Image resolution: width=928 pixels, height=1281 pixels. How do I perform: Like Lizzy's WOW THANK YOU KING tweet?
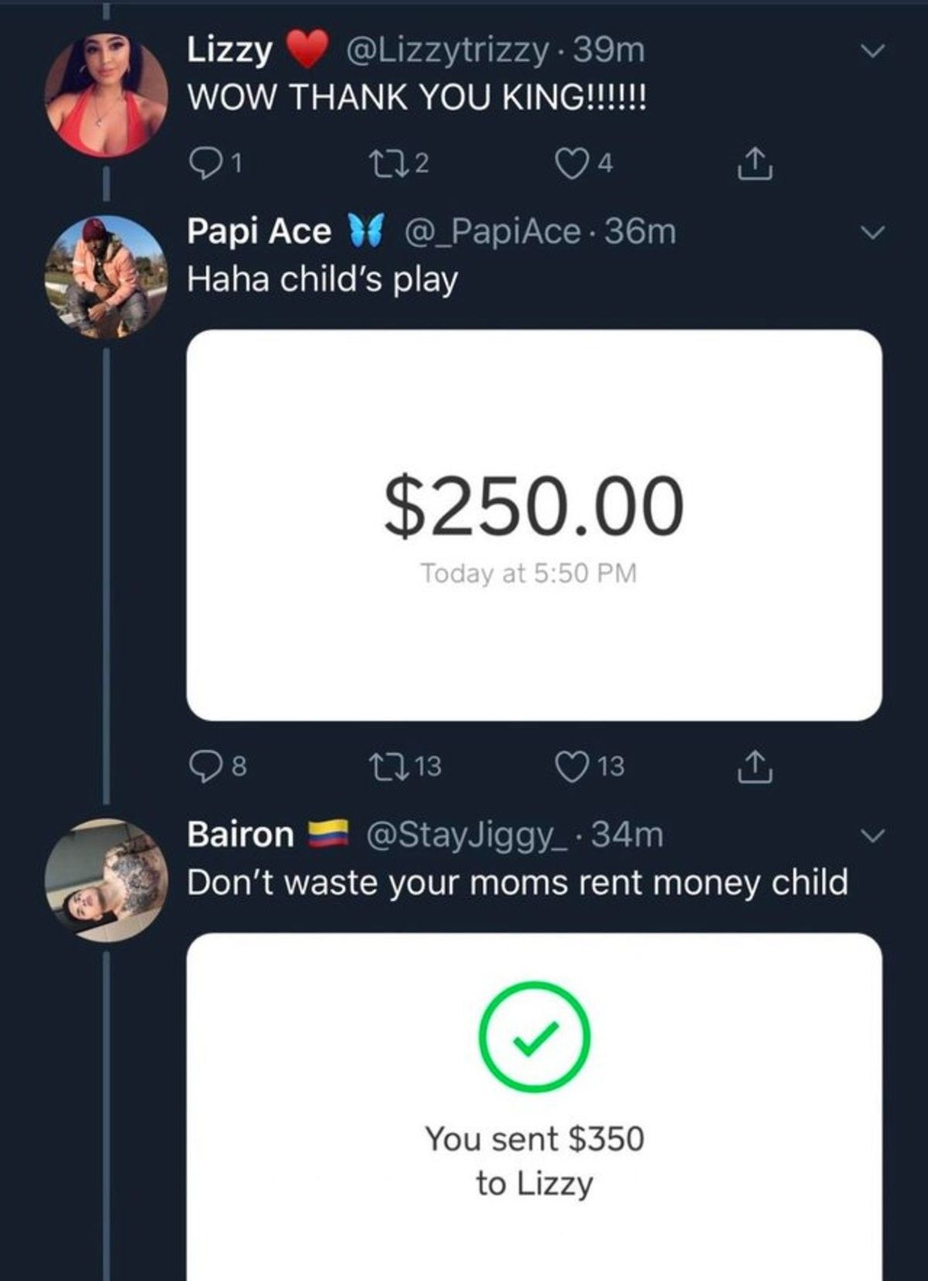[585, 162]
